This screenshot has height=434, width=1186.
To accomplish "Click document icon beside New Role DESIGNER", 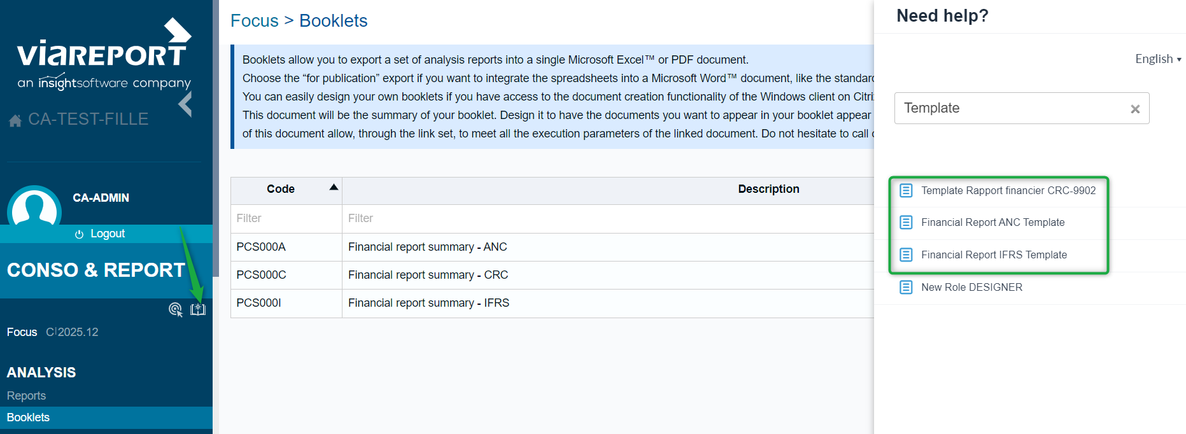I will [906, 287].
